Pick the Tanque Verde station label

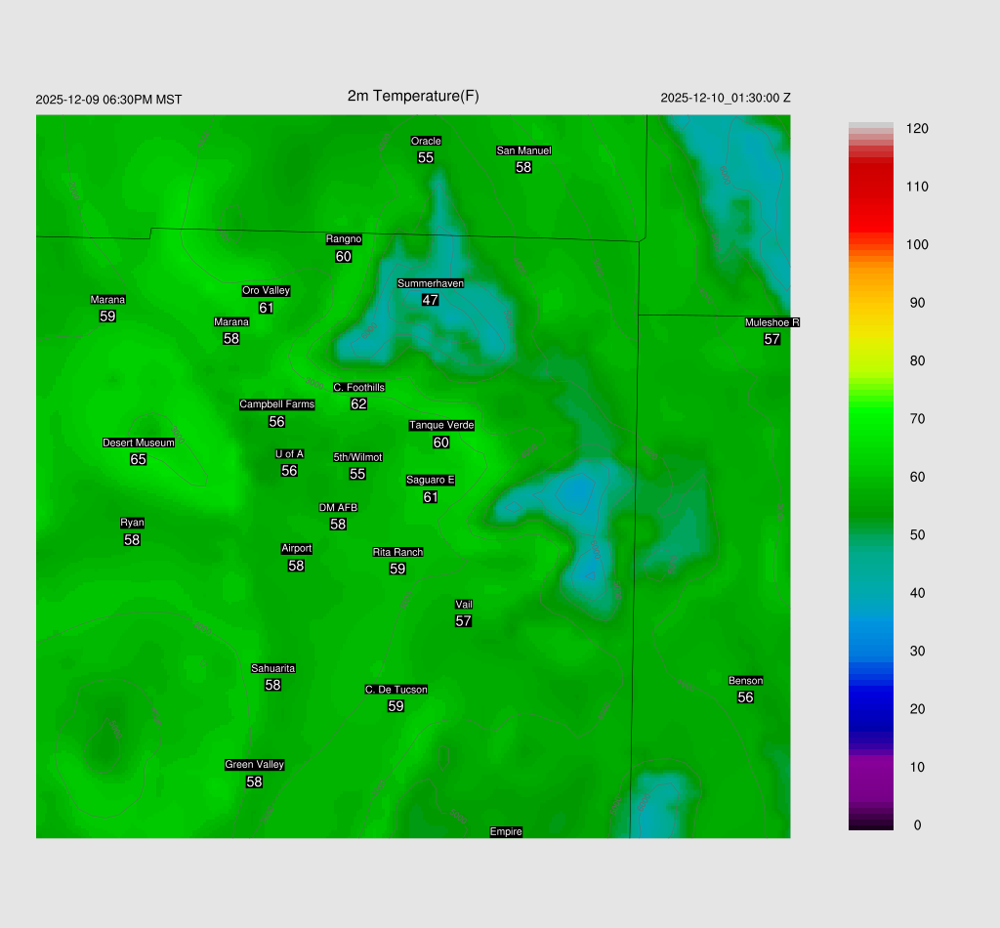(441, 425)
